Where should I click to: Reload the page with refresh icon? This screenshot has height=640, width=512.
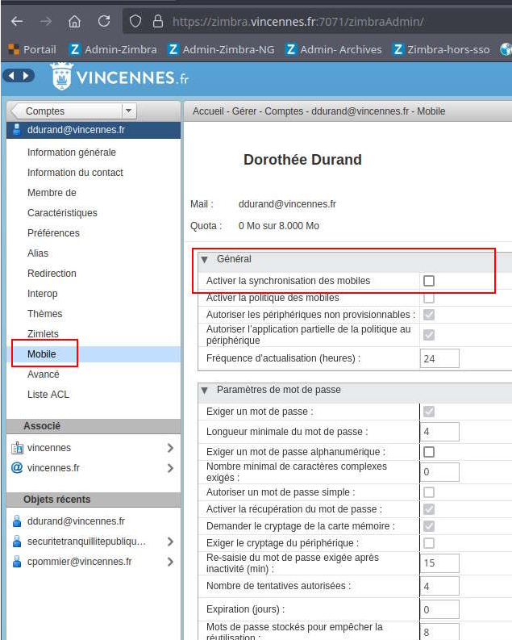coord(104,21)
